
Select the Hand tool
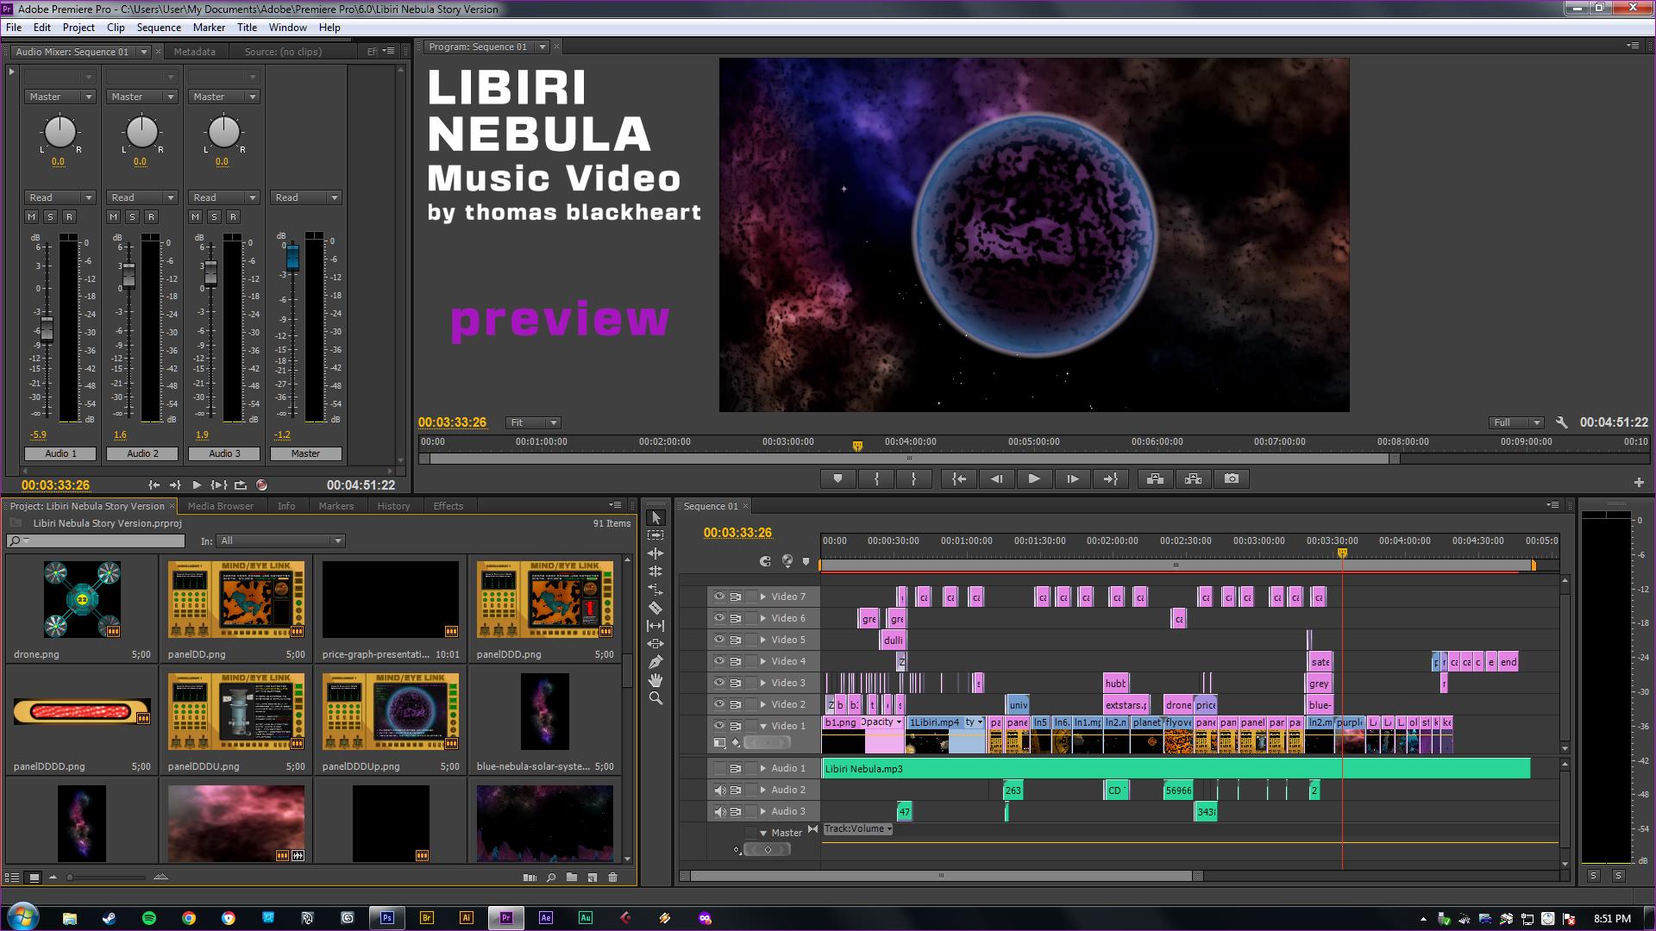pyautogui.click(x=655, y=680)
